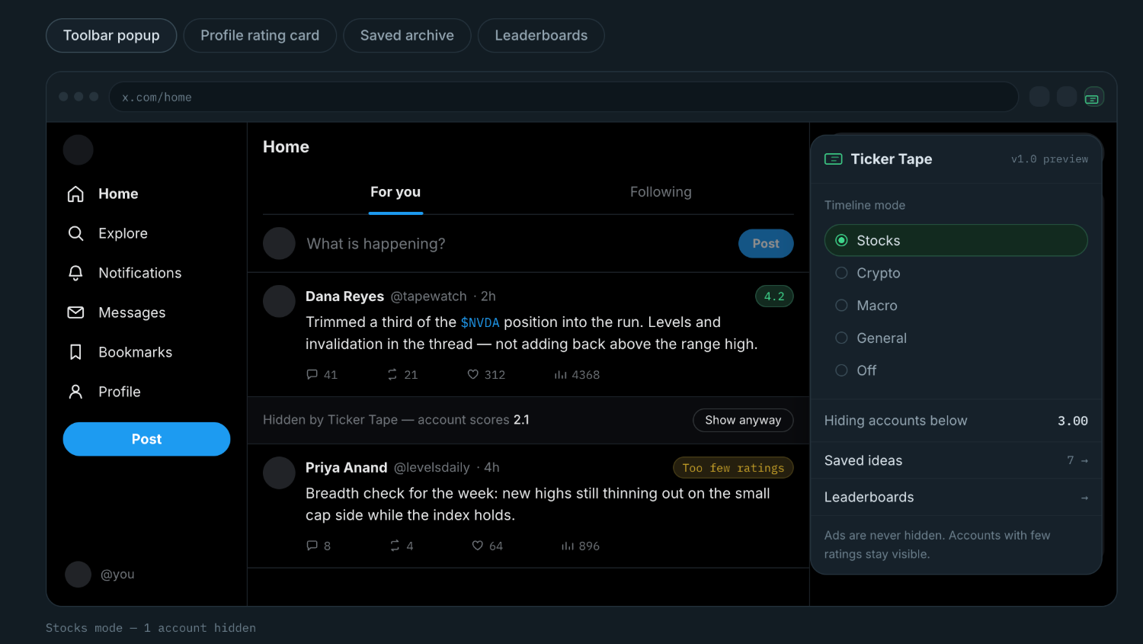The width and height of the screenshot is (1143, 644).
Task: Select the Crypto timeline mode
Action: (x=956, y=273)
